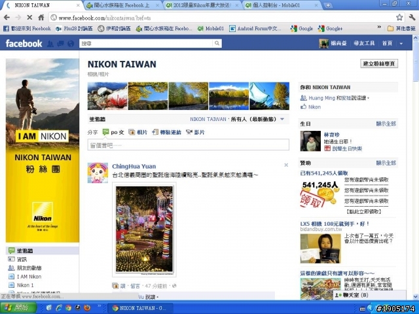The image size is (419, 314).
Task: Send birthday wishes via gift icon link
Action: tap(343, 148)
